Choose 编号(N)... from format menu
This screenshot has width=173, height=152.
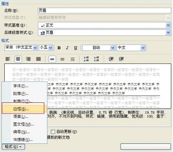tap(24, 132)
